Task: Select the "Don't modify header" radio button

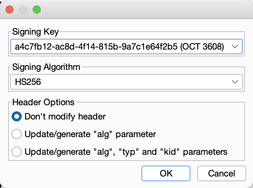Action: coord(17,116)
